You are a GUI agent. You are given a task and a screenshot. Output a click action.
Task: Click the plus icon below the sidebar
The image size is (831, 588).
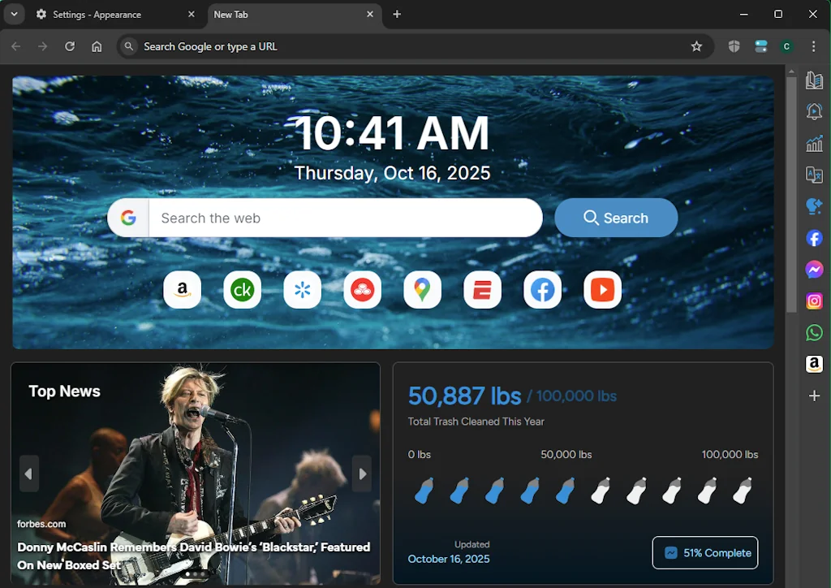[814, 396]
